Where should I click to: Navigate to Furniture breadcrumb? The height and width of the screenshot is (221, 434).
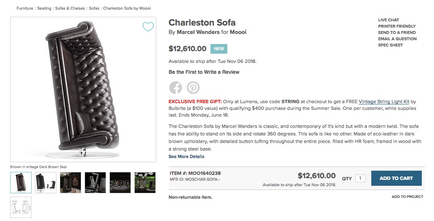25,8
